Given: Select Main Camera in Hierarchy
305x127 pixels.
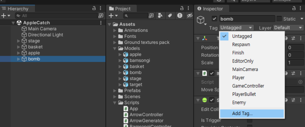Looking at the screenshot, I should [42, 29].
